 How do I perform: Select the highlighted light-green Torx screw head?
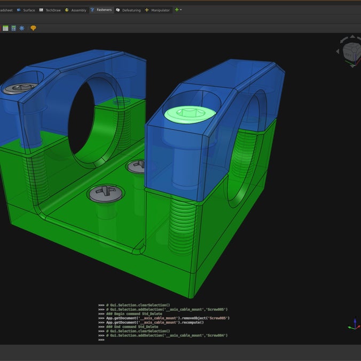coord(190,114)
